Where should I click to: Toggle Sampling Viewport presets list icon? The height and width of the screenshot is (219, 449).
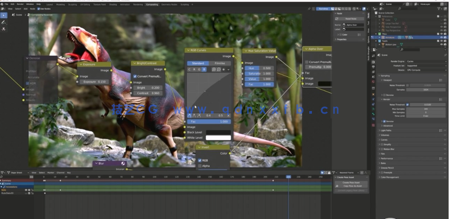(x=441, y=80)
